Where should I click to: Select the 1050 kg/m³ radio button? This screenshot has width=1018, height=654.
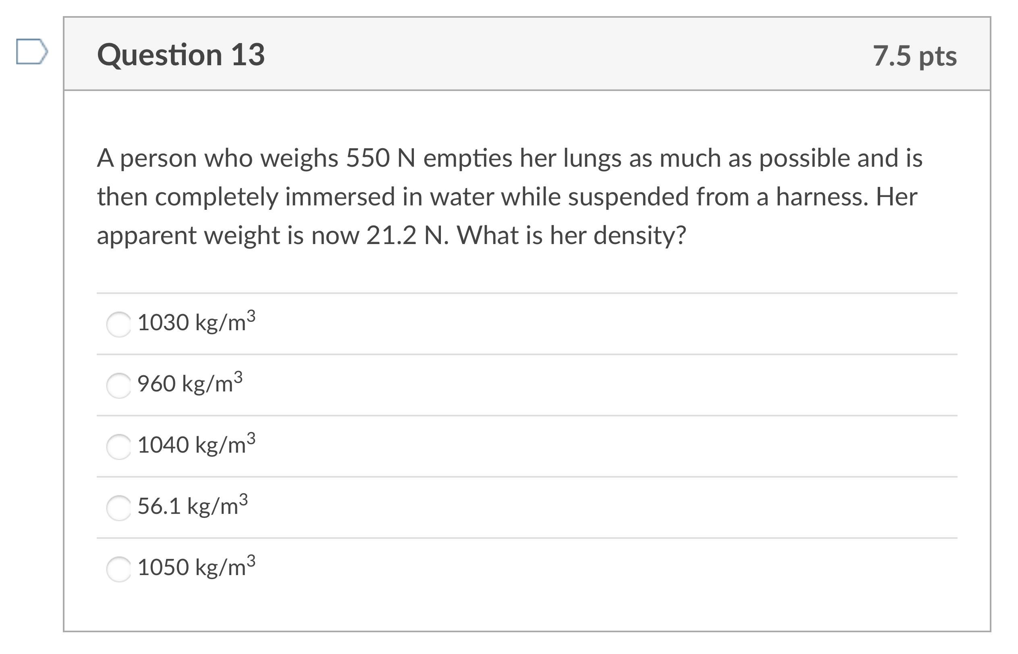(x=119, y=569)
